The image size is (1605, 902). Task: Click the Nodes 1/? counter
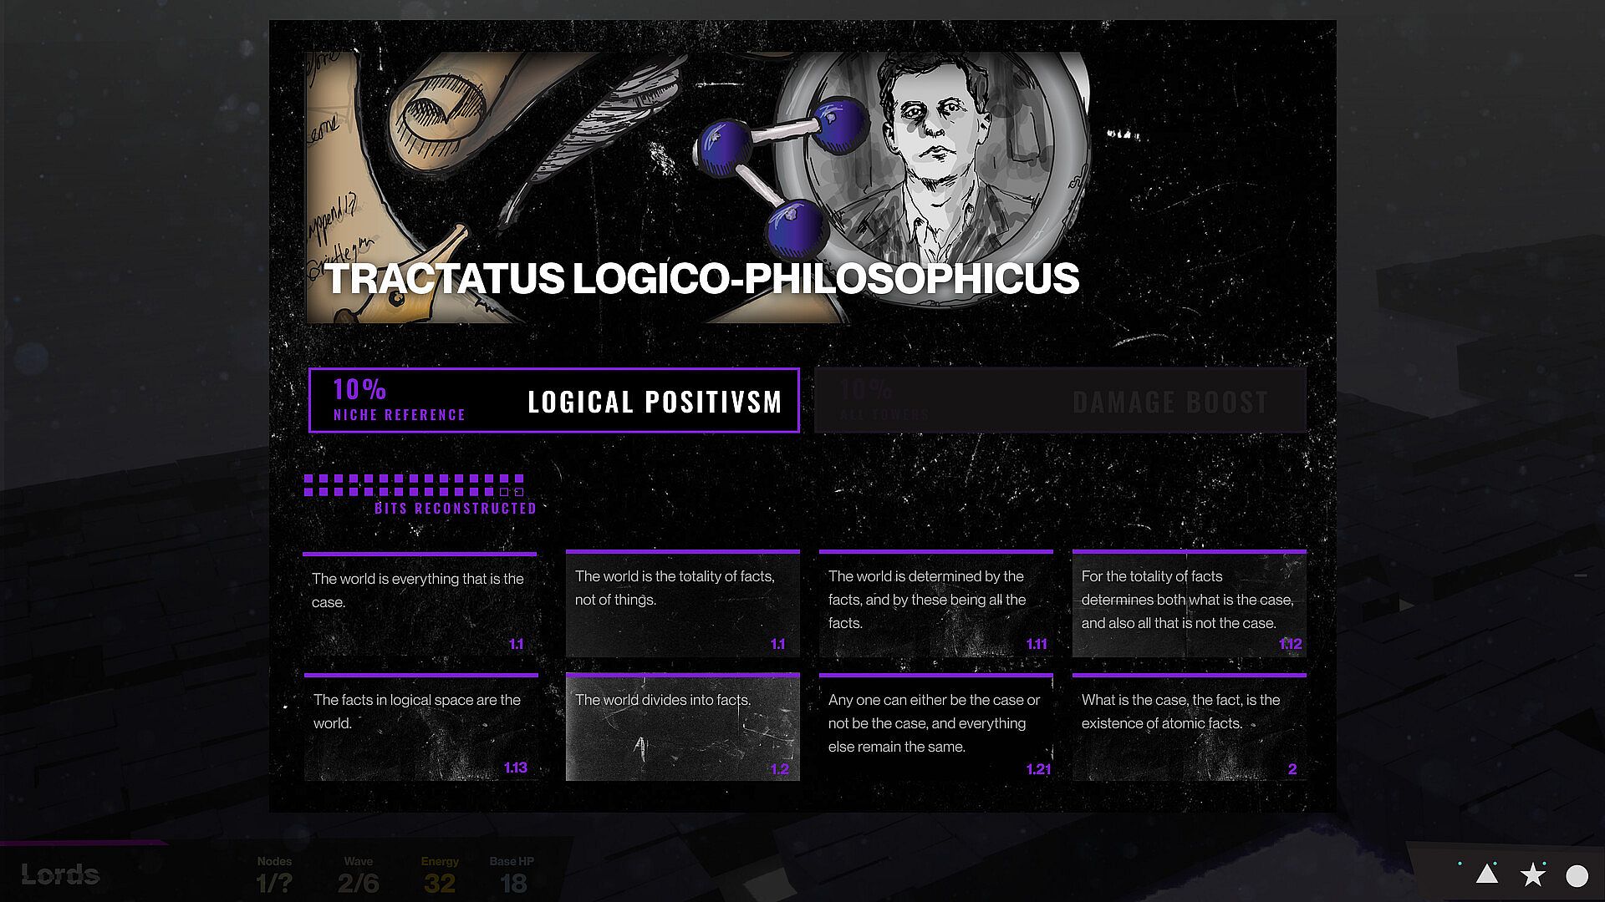point(274,875)
